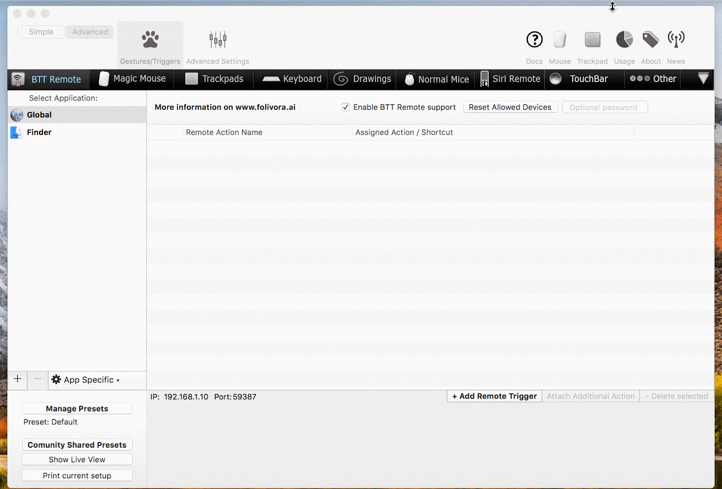Open the News antenna icon
The image size is (722, 489).
click(676, 40)
